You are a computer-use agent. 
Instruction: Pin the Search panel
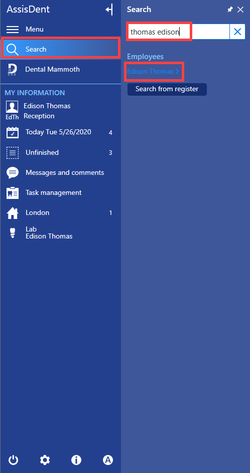tap(230, 10)
